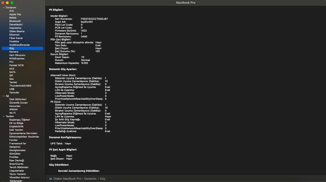Open Profiller in the sidebar
The image size is (326, 182).
(14, 157)
